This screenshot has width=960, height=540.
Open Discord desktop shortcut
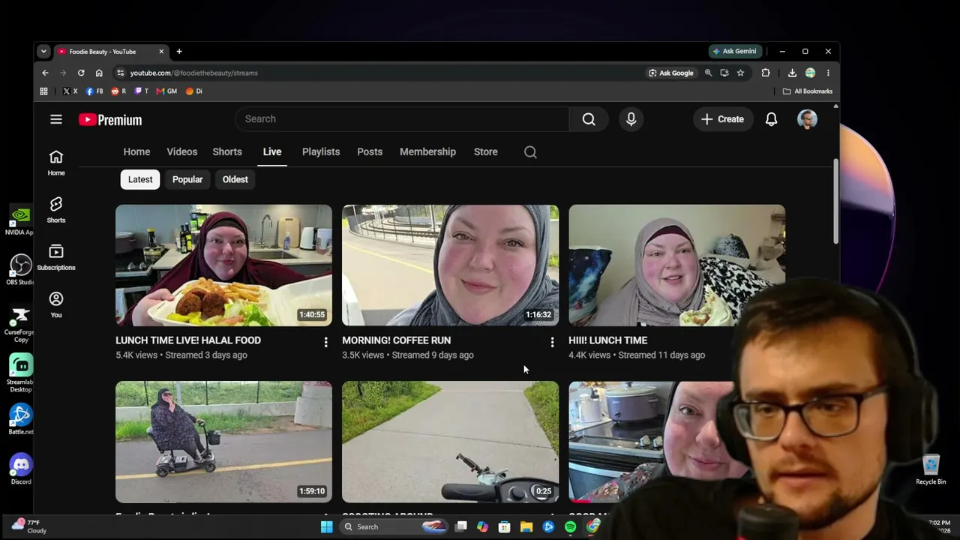coord(21,469)
